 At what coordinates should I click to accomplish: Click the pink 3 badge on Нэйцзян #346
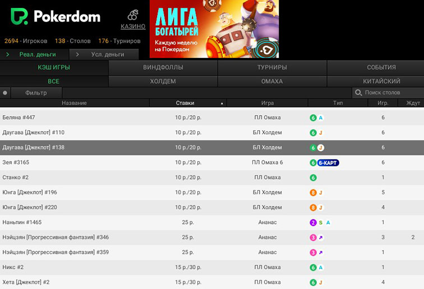click(313, 237)
